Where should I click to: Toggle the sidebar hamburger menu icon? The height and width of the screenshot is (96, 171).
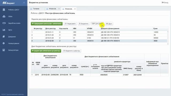click(24, 3)
